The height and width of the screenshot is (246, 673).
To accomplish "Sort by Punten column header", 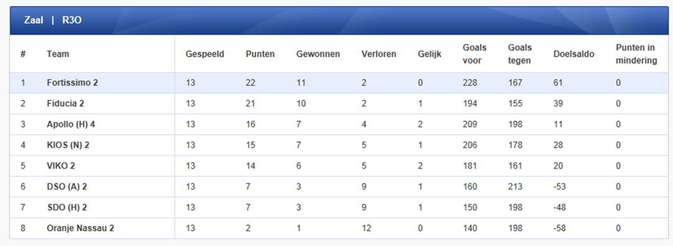I will (x=260, y=54).
